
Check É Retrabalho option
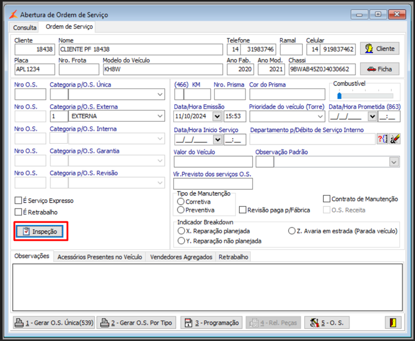pyautogui.click(x=18, y=212)
